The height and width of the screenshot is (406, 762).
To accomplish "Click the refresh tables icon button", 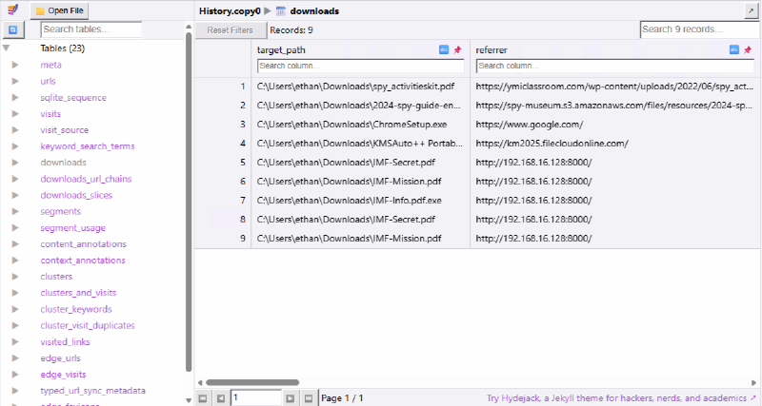I will click(13, 30).
